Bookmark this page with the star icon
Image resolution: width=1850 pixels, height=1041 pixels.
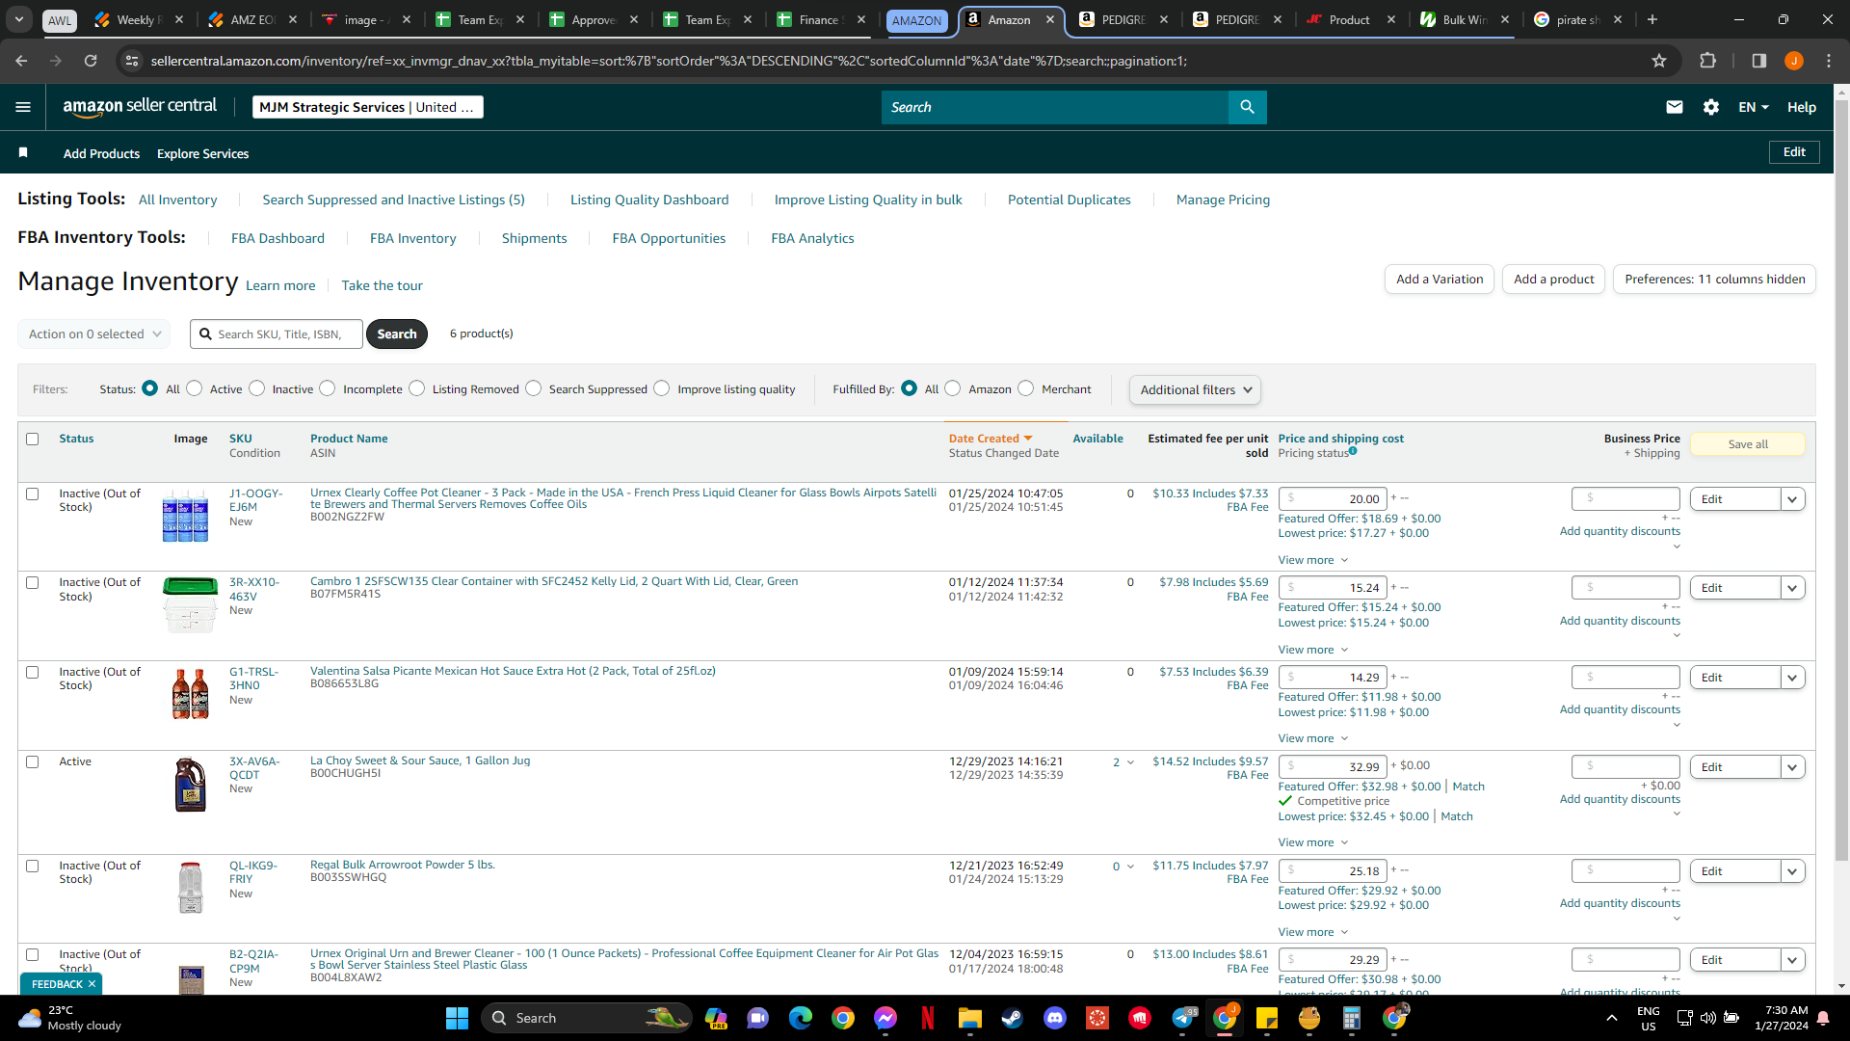(x=1659, y=61)
